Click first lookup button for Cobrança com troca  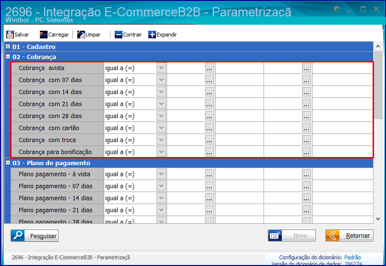point(209,140)
